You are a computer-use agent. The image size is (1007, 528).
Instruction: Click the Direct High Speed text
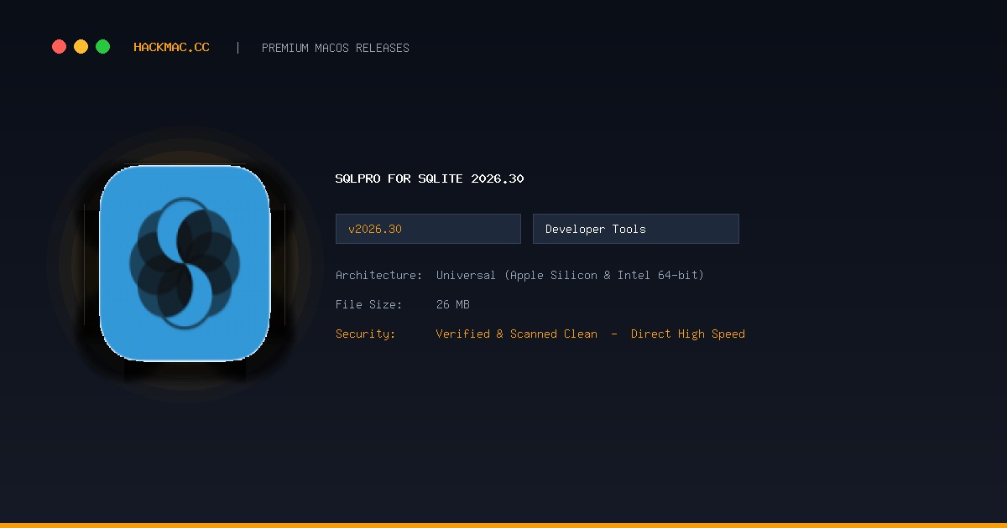point(687,334)
